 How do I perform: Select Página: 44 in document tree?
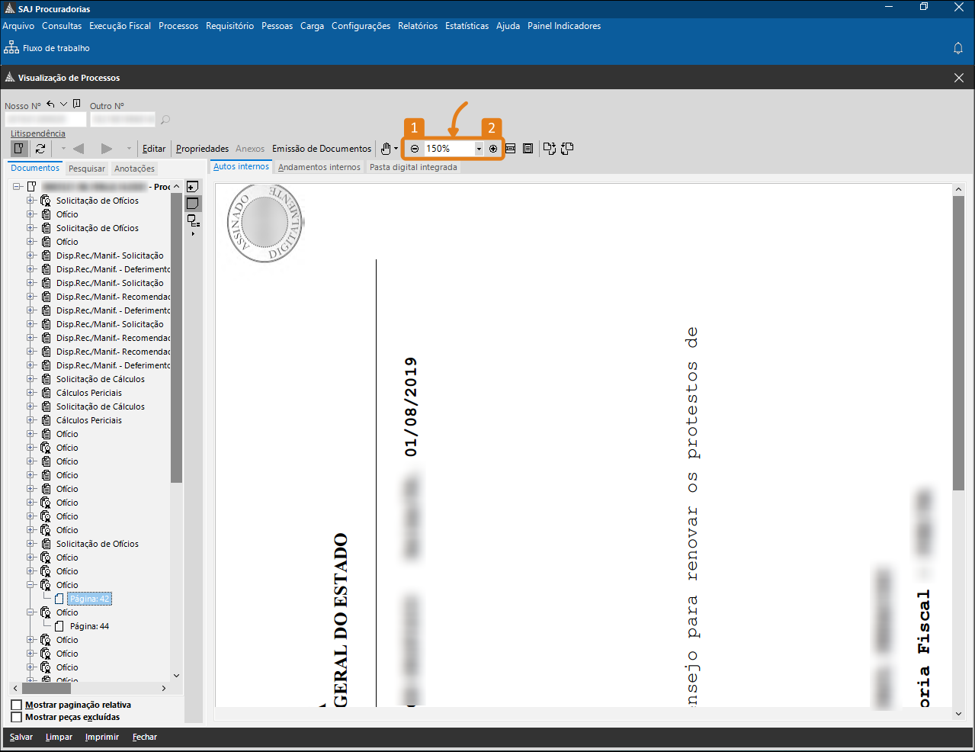coord(89,626)
